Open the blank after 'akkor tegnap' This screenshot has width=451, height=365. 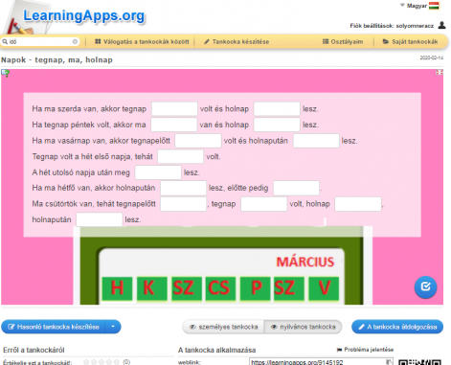pyautogui.click(x=174, y=109)
